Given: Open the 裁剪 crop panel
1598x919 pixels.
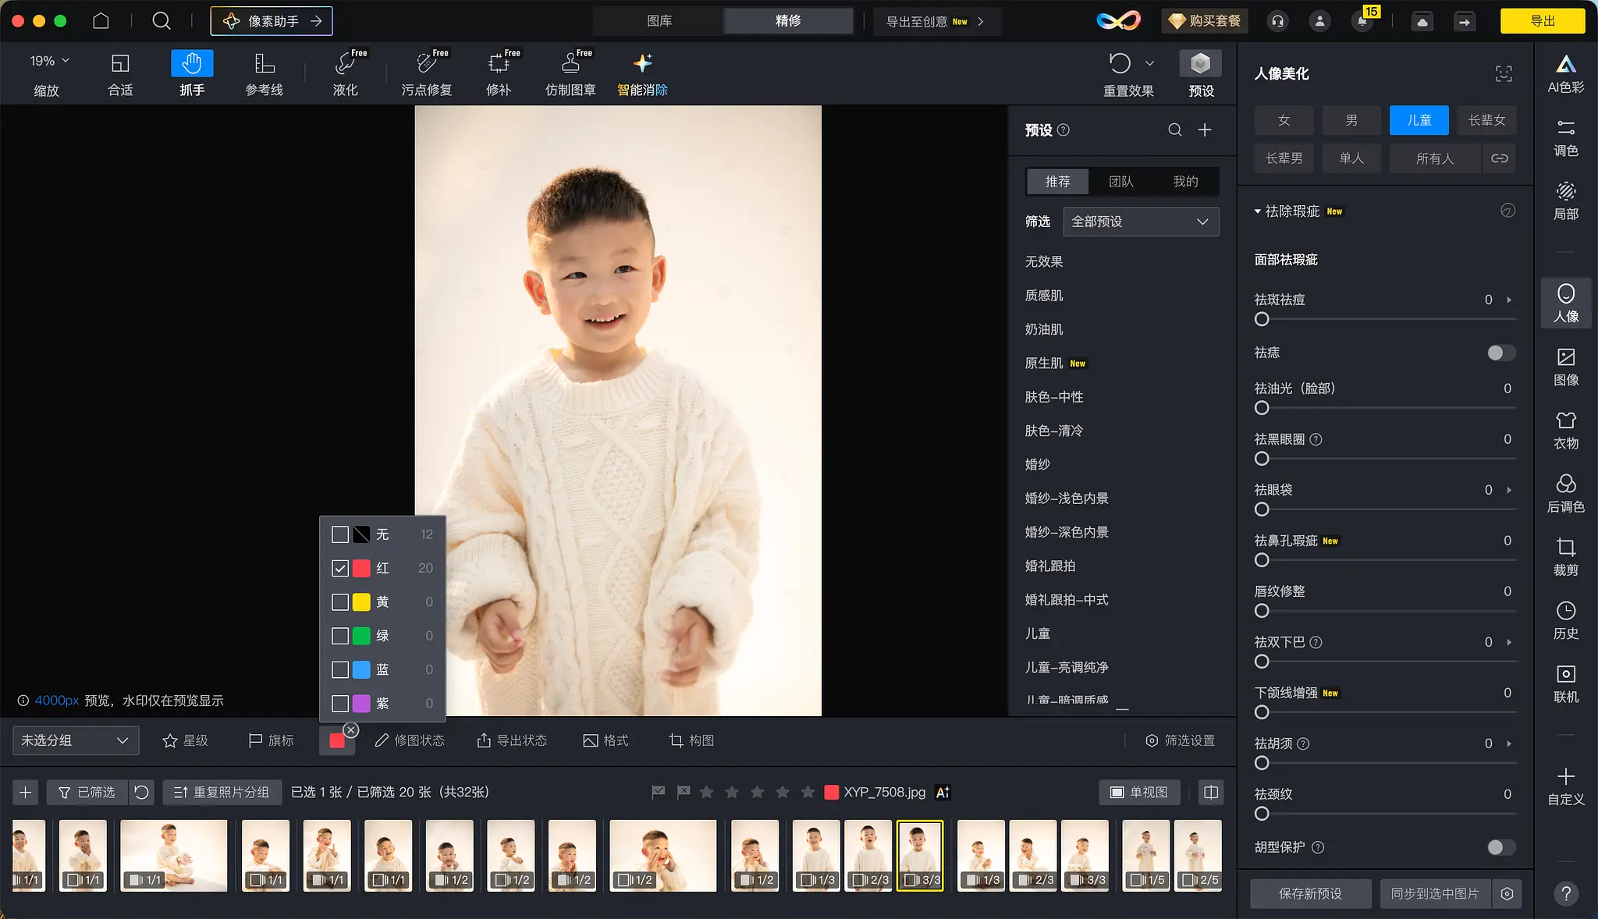Looking at the screenshot, I should (1565, 556).
